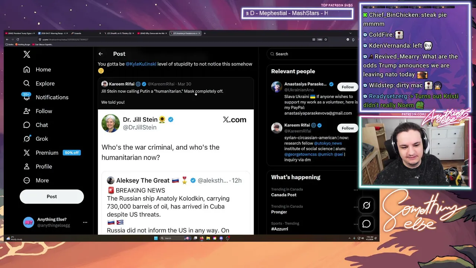Switch to 2026-04-01 Morning Recap tab
The width and height of the screenshot is (476, 268).
pyautogui.click(x=52, y=33)
